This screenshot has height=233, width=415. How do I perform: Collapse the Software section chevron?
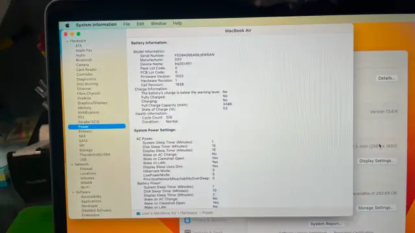tap(73, 192)
